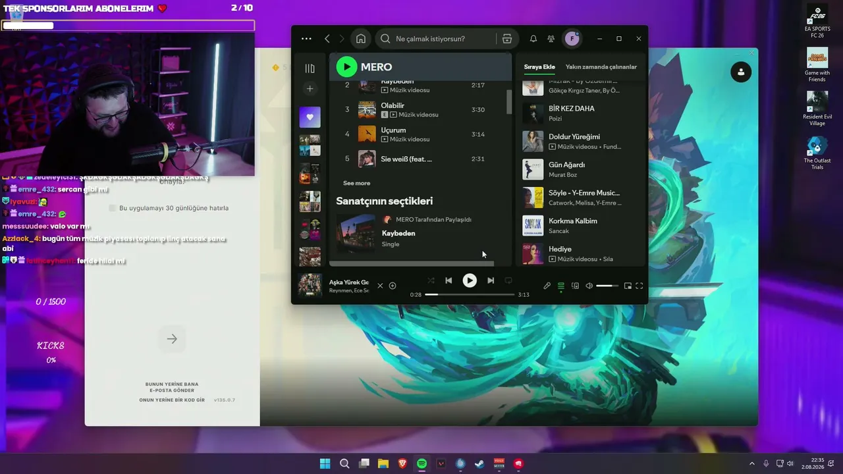Open EA SPORTS FC 26 desktop shortcut
The height and width of the screenshot is (474, 843).
[x=817, y=22]
